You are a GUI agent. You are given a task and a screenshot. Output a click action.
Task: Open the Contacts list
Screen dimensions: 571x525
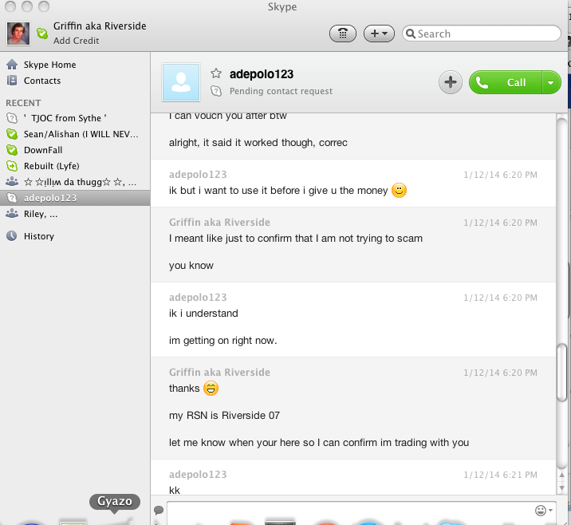[x=42, y=81]
